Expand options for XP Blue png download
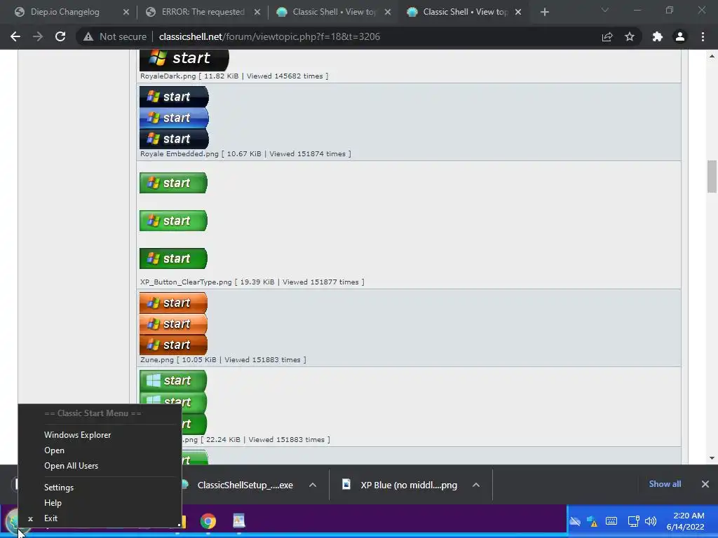Image resolution: width=718 pixels, height=538 pixels. [x=476, y=485]
